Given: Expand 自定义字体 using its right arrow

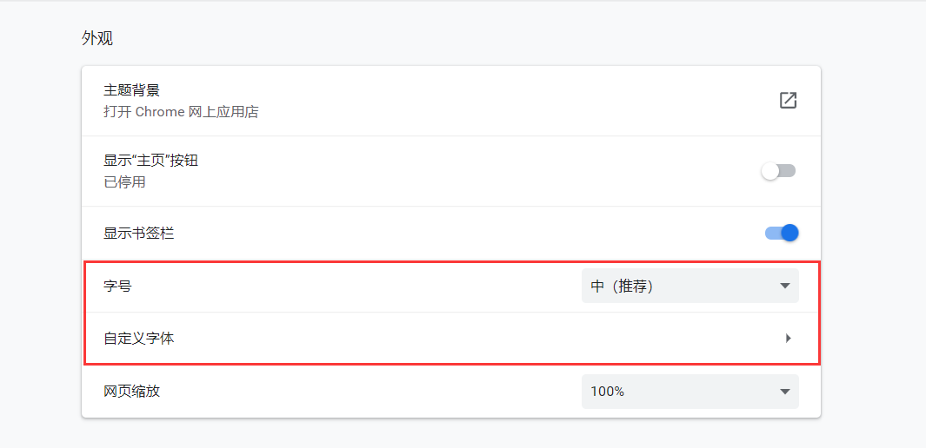Looking at the screenshot, I should (x=788, y=339).
